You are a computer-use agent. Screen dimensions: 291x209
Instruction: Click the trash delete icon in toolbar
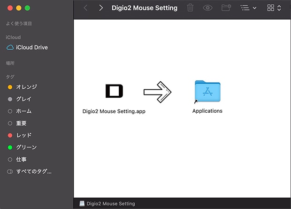point(190,8)
